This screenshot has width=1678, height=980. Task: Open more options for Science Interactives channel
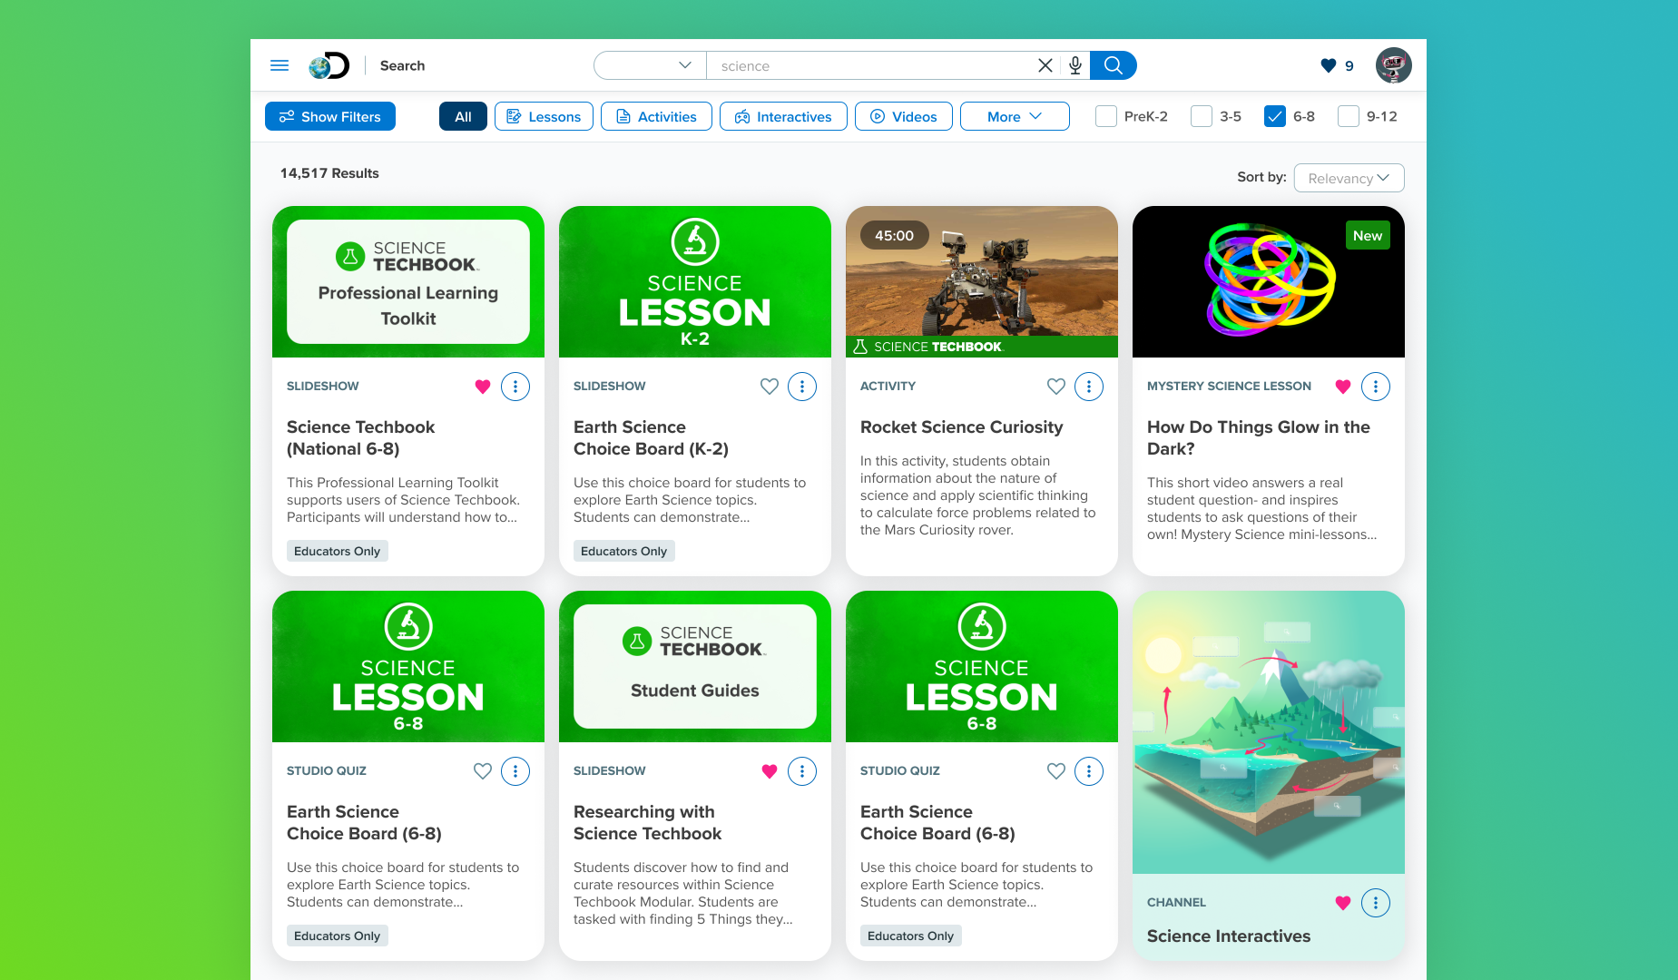pos(1376,903)
